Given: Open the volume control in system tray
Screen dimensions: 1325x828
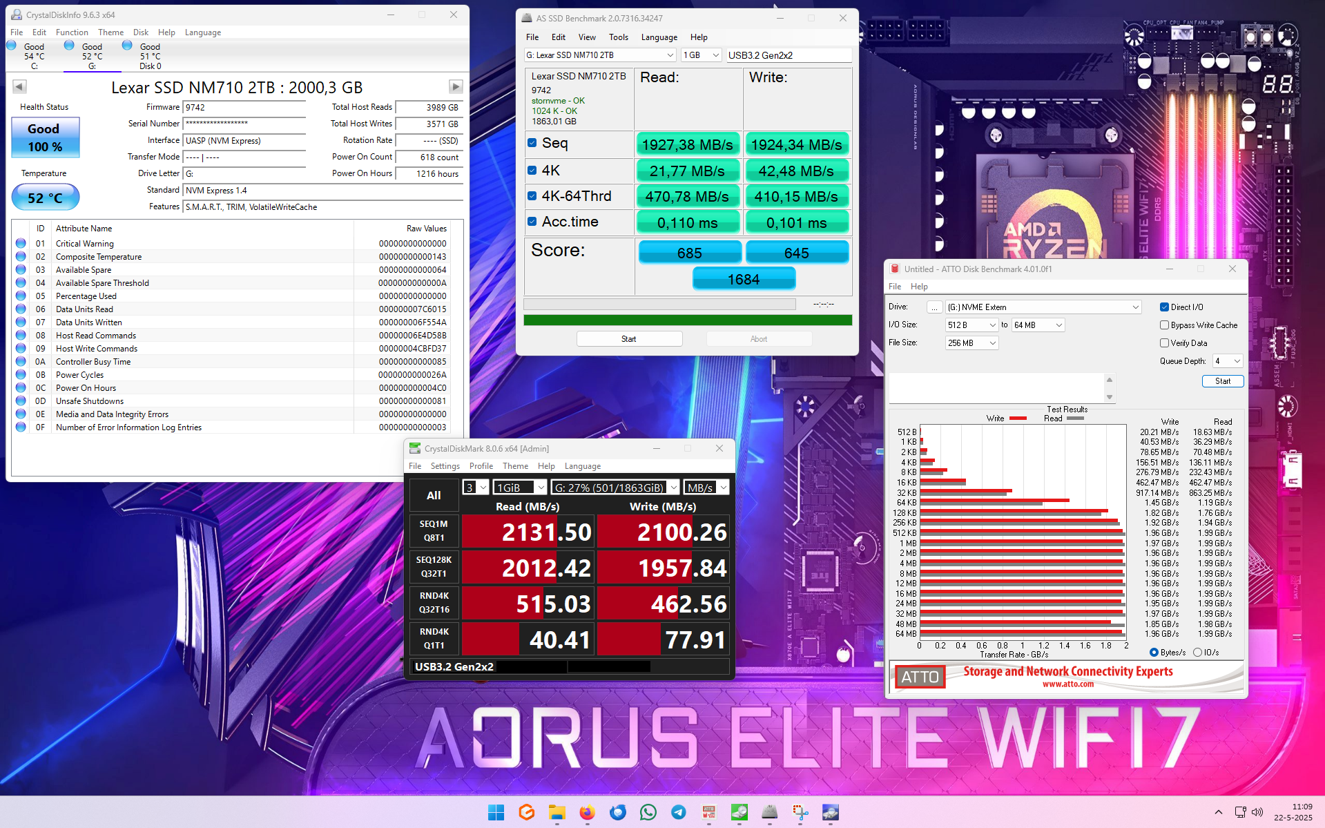Looking at the screenshot, I should point(1257,812).
